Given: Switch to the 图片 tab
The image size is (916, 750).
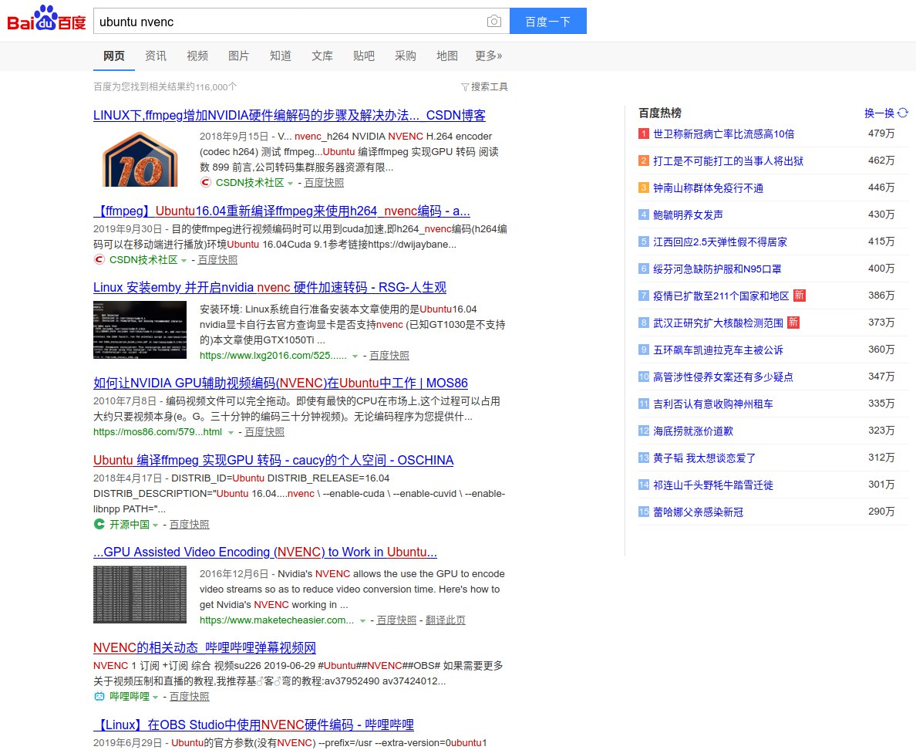Looking at the screenshot, I should pos(238,56).
